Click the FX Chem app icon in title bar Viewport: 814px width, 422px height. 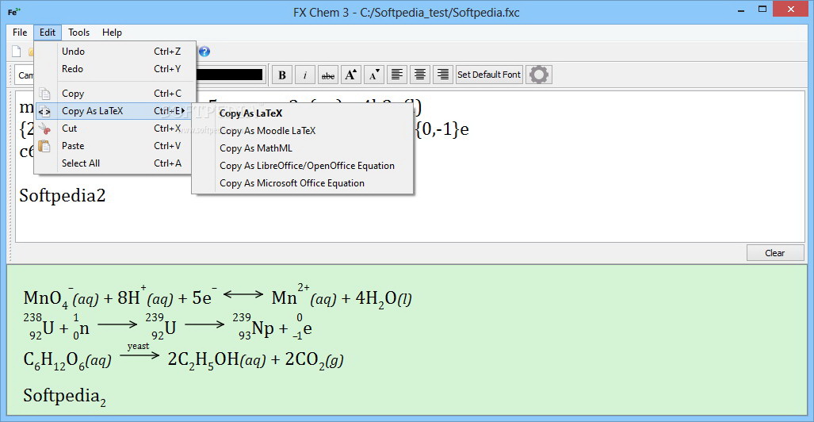13,12
